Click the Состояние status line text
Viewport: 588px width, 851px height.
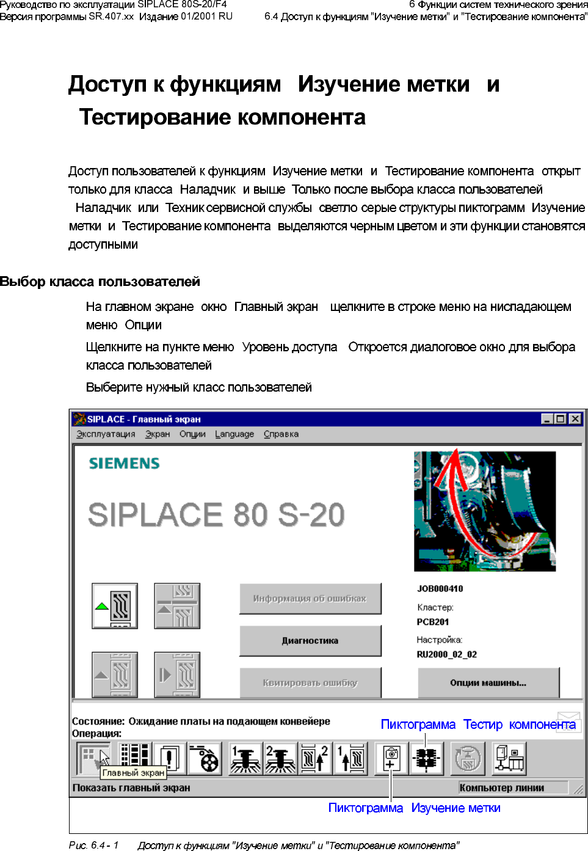[x=201, y=721]
